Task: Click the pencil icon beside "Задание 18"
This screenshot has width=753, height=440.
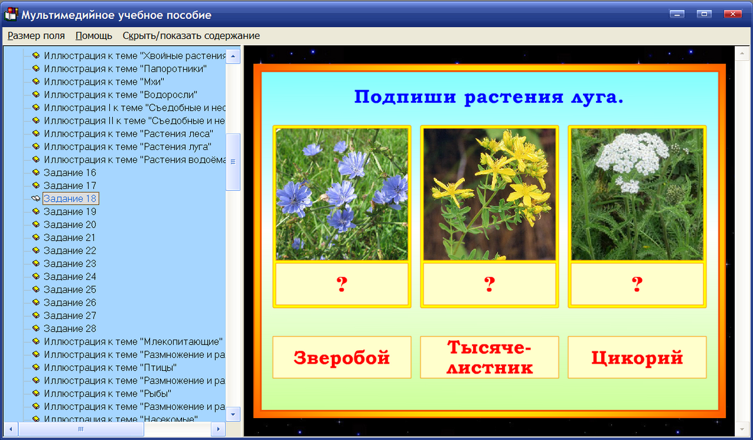Action: click(x=35, y=198)
